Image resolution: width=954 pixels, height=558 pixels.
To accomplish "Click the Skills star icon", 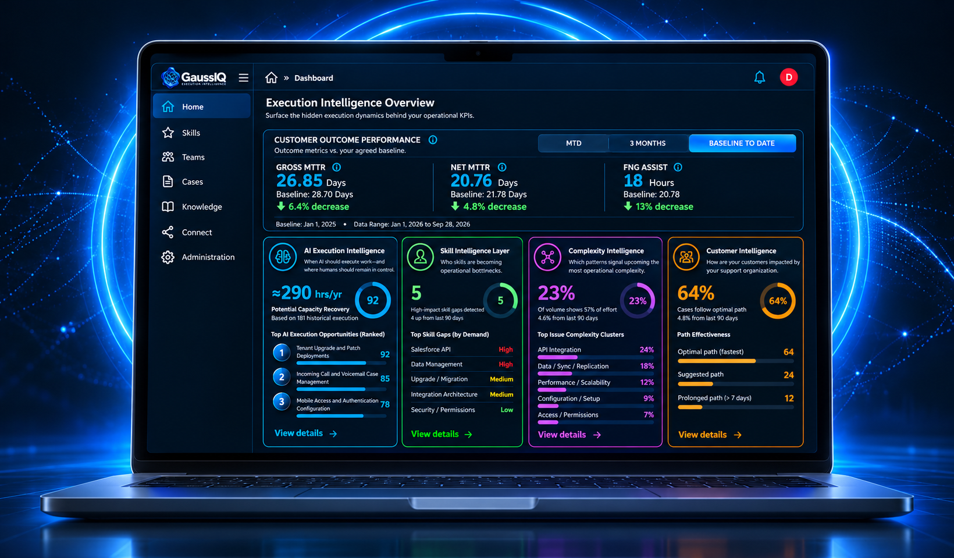I will pyautogui.click(x=168, y=133).
